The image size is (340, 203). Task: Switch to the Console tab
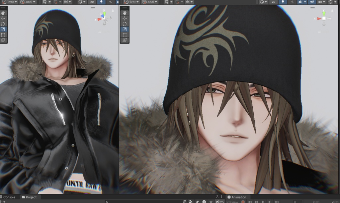[8, 197]
